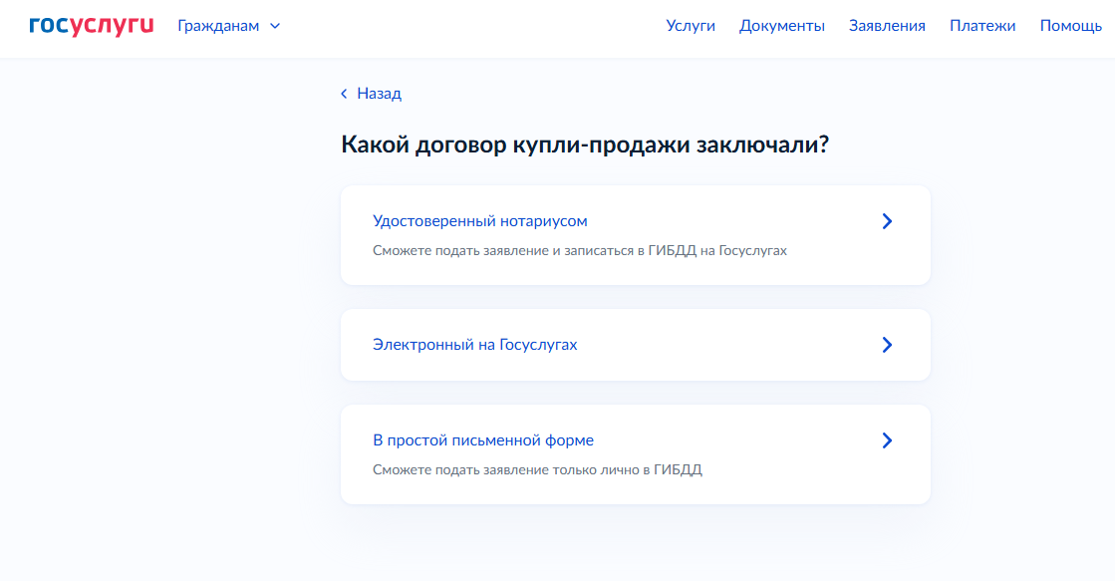This screenshot has height=581, width=1115.
Task: Go to Документы in top navigation
Action: (781, 26)
